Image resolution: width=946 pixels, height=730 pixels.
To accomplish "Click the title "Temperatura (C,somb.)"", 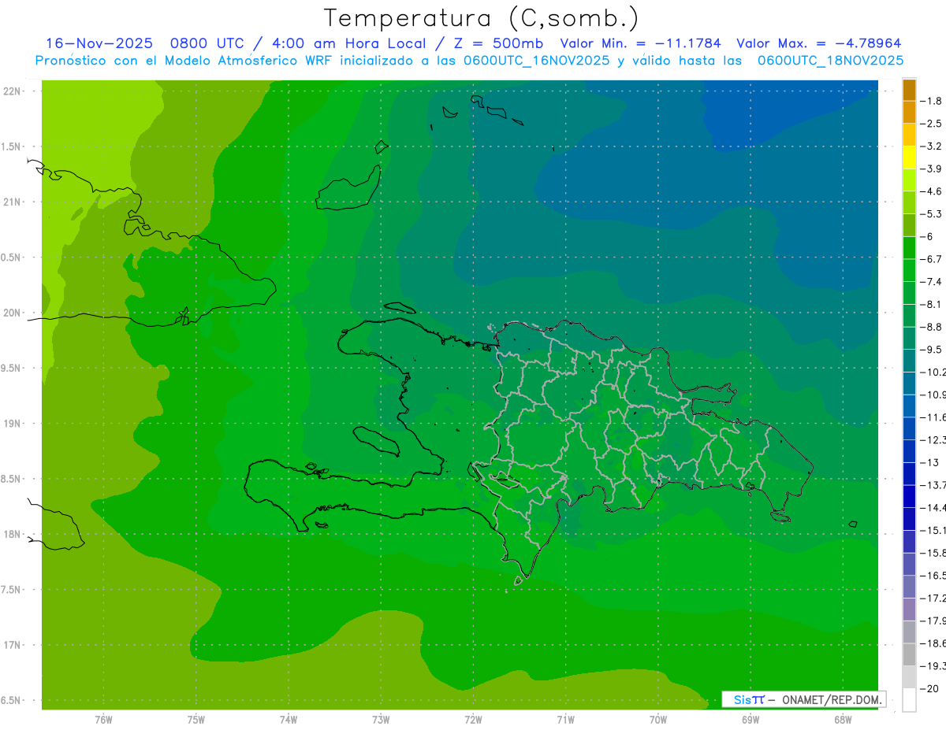I will (x=482, y=18).
